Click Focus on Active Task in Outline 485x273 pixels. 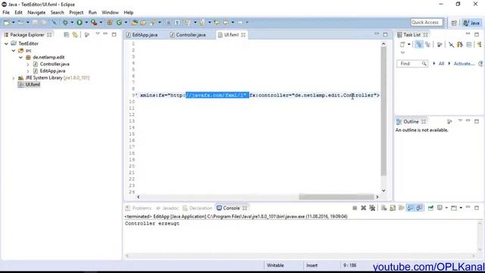pos(449,121)
